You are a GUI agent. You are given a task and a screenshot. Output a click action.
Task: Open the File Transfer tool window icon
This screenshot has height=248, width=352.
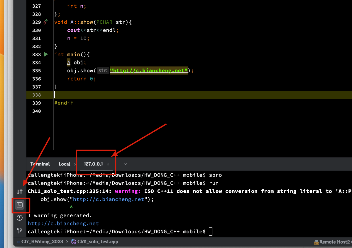point(20,191)
